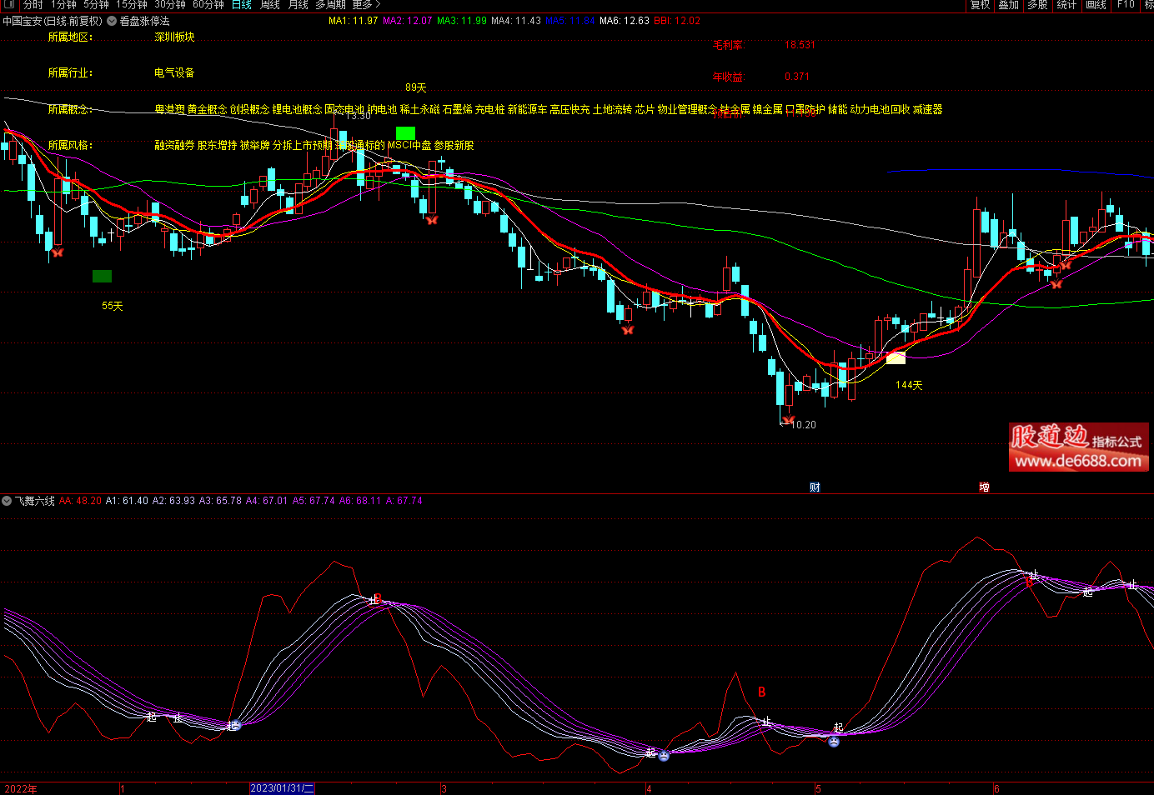Click the 89天 label

pos(415,87)
